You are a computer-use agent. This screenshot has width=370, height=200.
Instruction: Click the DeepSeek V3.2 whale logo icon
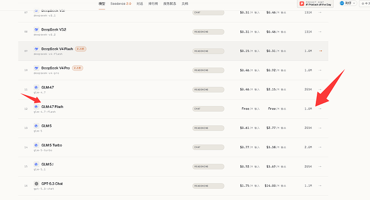tap(36, 29)
